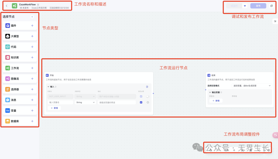Collapse the 输出变量 section chevron
278x159 pixels.
click(210, 92)
